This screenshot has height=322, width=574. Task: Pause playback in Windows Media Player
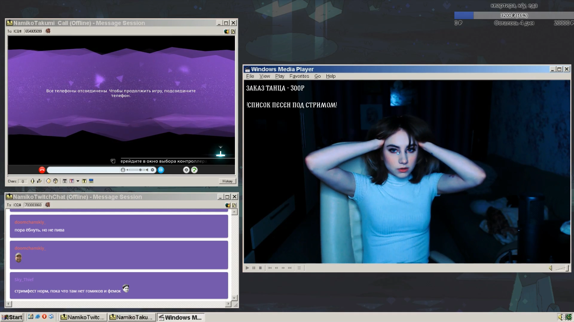pyautogui.click(x=254, y=268)
